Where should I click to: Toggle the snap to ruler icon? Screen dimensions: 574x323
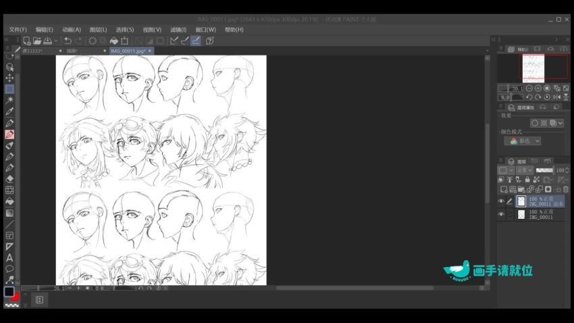174,41
